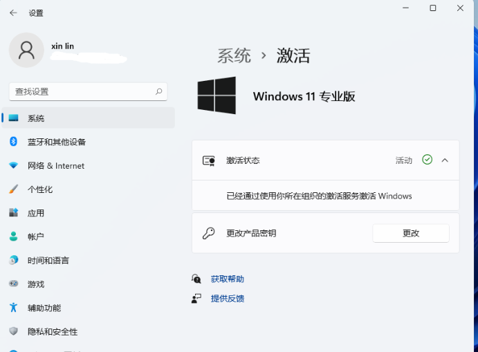The height and width of the screenshot is (352, 478).
Task: Collapse the activation status chevron
Action: tap(445, 160)
